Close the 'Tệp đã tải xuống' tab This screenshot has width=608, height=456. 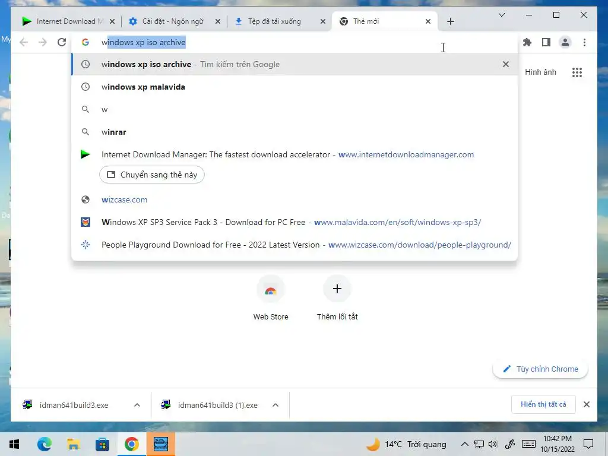pyautogui.click(x=322, y=21)
